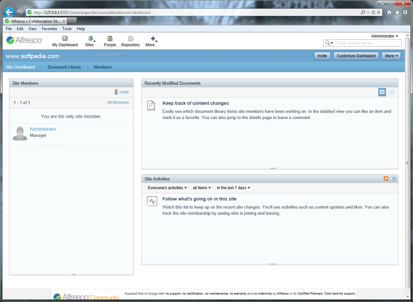
Task: Open the Help menu
Action: click(x=81, y=29)
